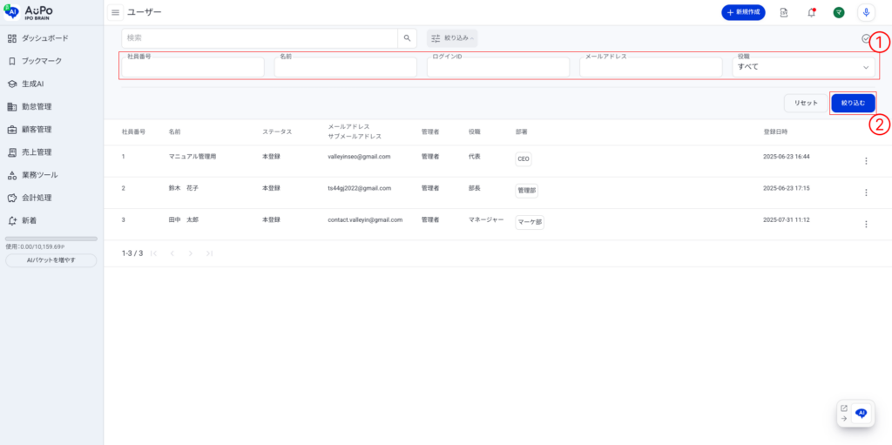Open the CSV export icon
The height and width of the screenshot is (445, 892).
(784, 12)
